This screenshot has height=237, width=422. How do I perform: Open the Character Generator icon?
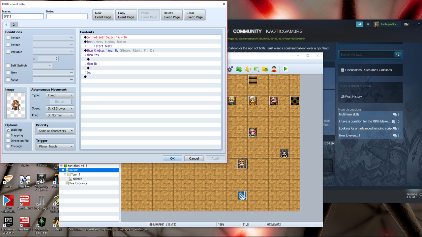pos(274,69)
